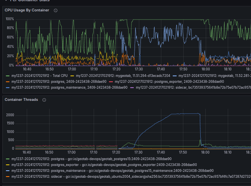Click 16:40 time label on Threads chart axis
Viewport: 251px width, 186px height.
point(27,152)
